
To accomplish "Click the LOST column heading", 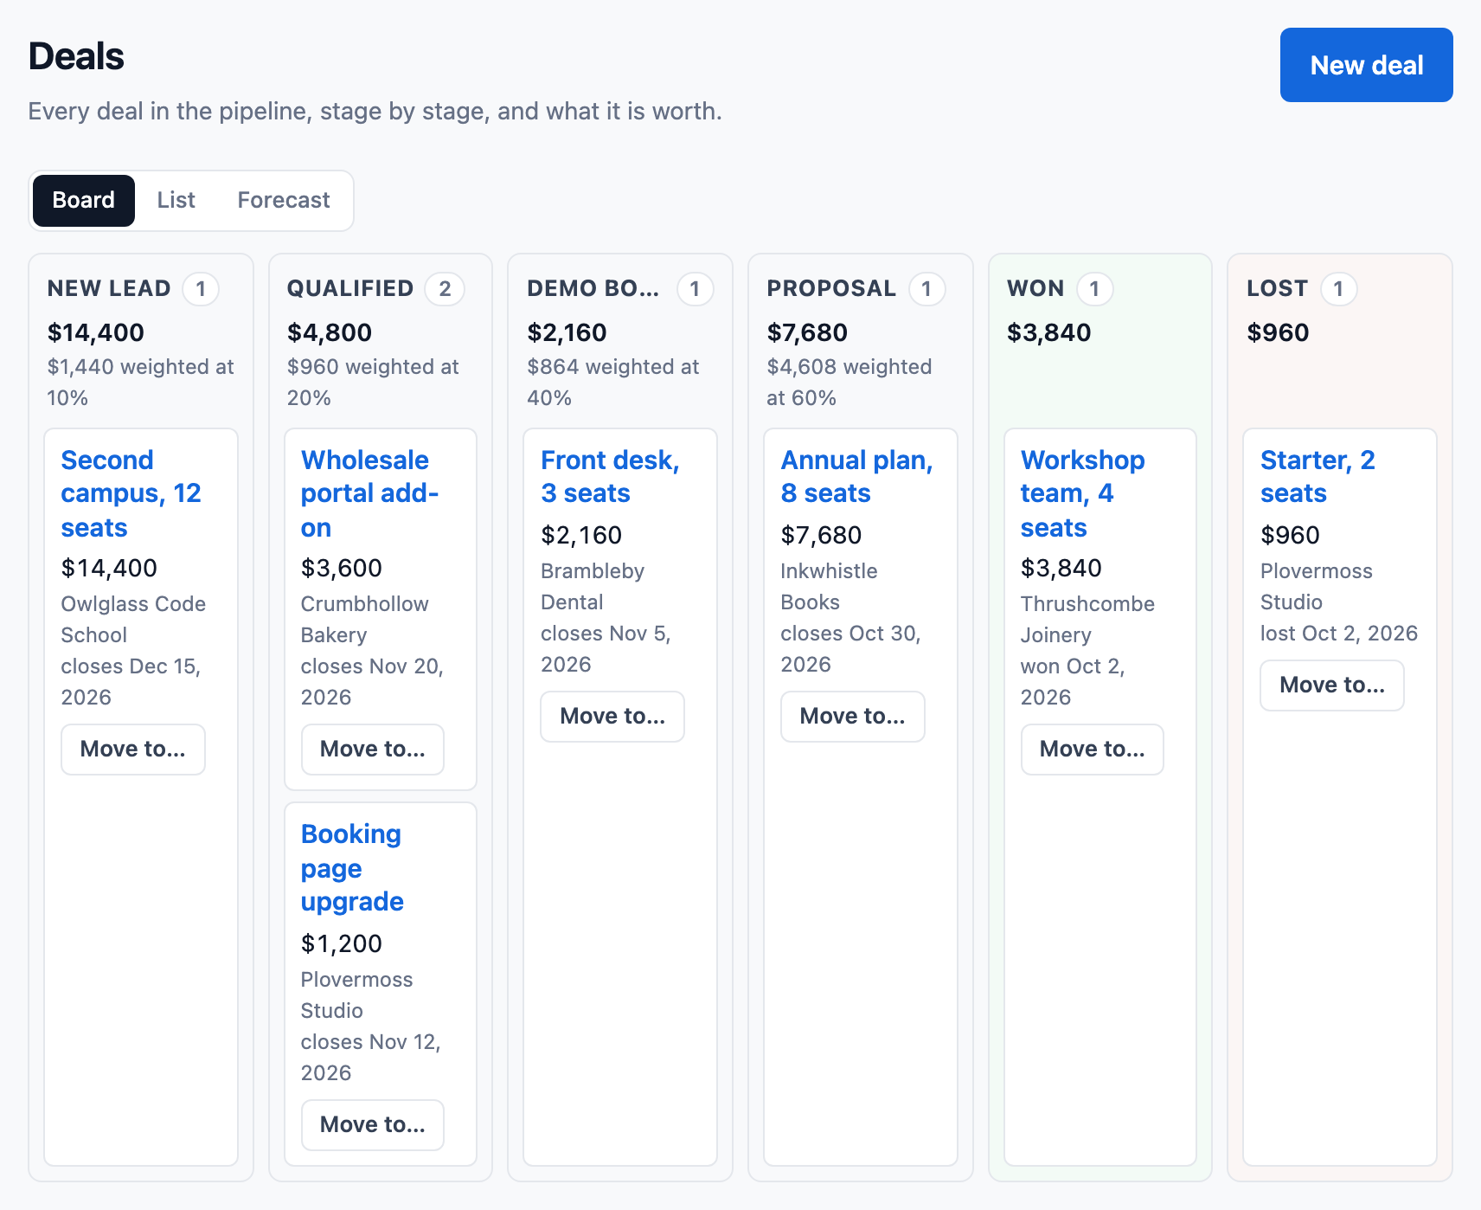I will click(x=1278, y=288).
